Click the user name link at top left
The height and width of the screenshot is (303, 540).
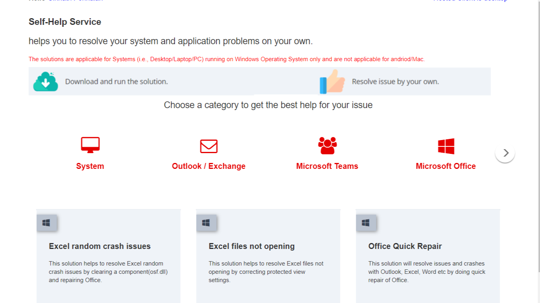(x=75, y=1)
